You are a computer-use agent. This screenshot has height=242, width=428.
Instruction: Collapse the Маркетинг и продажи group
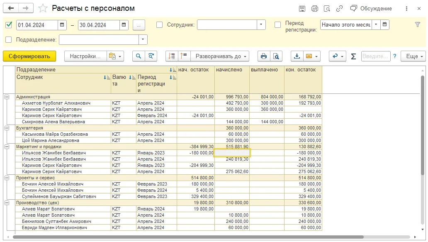click(7, 147)
